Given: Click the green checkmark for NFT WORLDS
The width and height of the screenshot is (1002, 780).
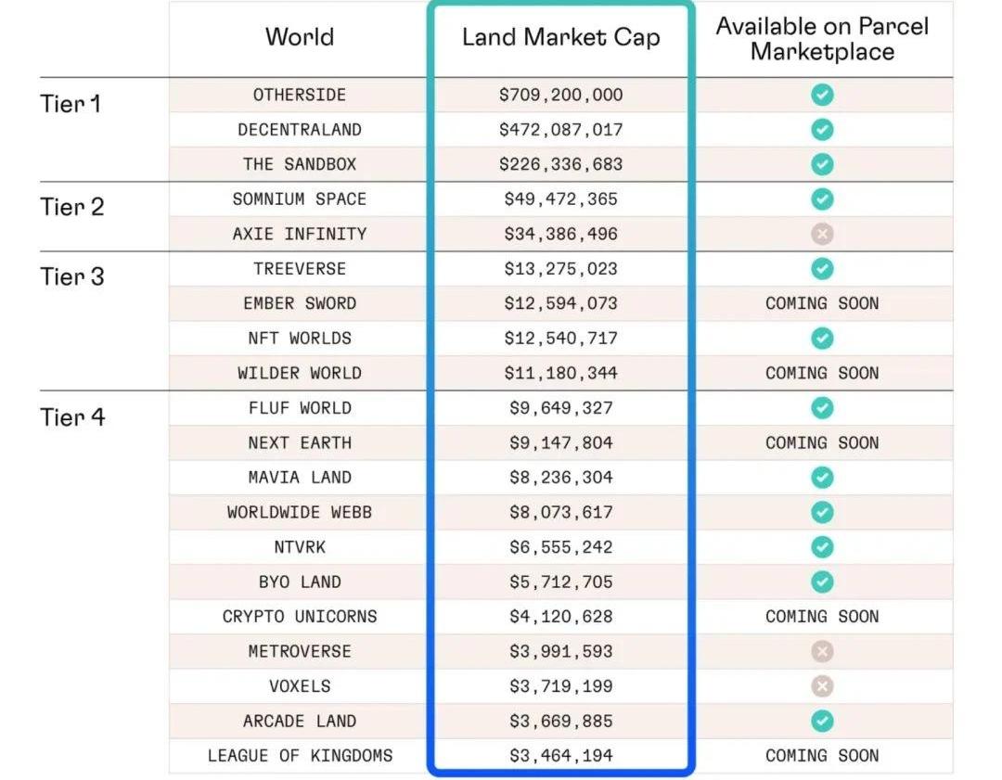Looking at the screenshot, I should click(x=821, y=339).
